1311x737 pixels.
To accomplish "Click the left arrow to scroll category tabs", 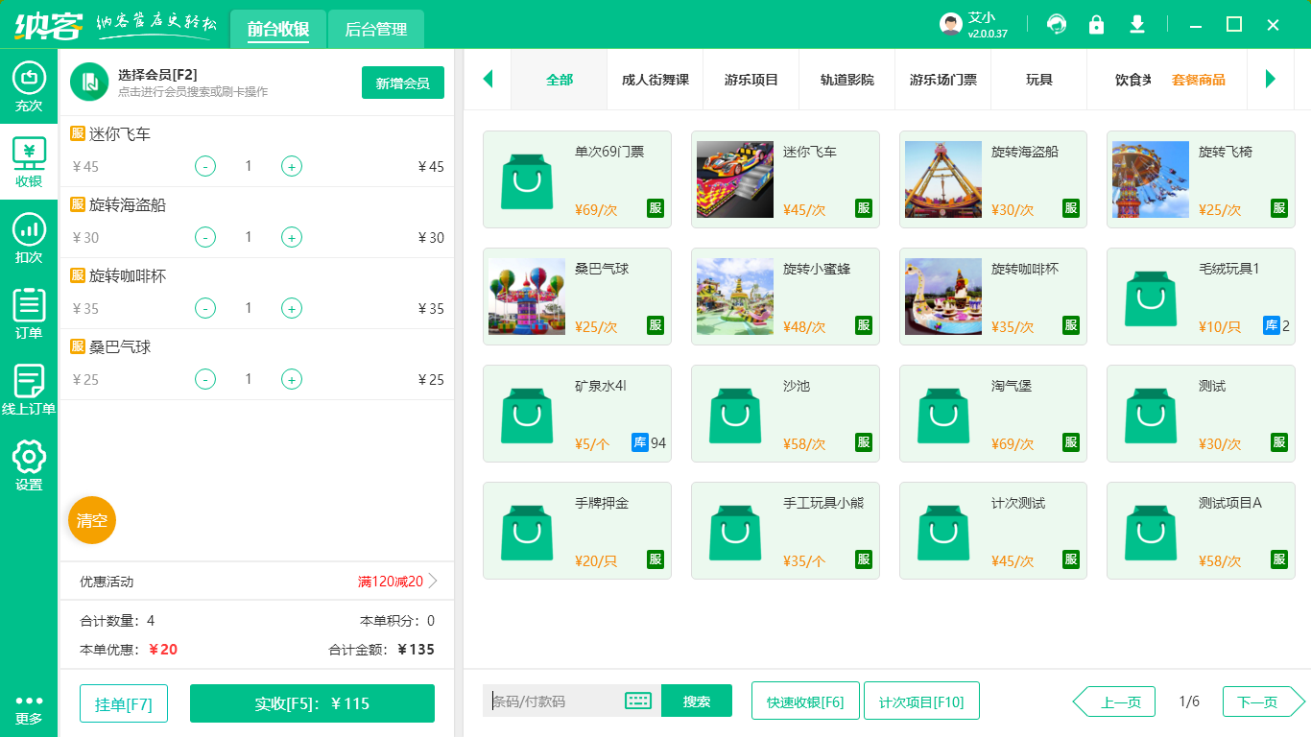I will click(488, 80).
